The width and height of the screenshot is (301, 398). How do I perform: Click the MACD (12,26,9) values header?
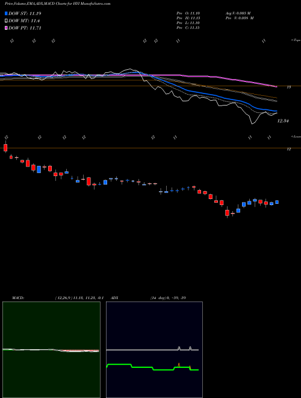pos(79,298)
